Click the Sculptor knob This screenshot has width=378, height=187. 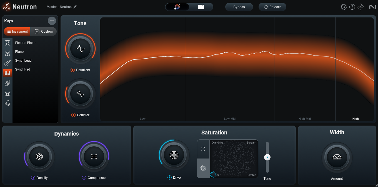coord(80,94)
